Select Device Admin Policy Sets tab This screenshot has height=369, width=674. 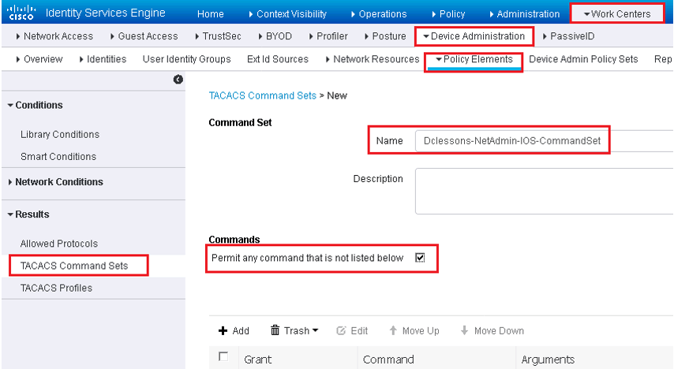(583, 59)
